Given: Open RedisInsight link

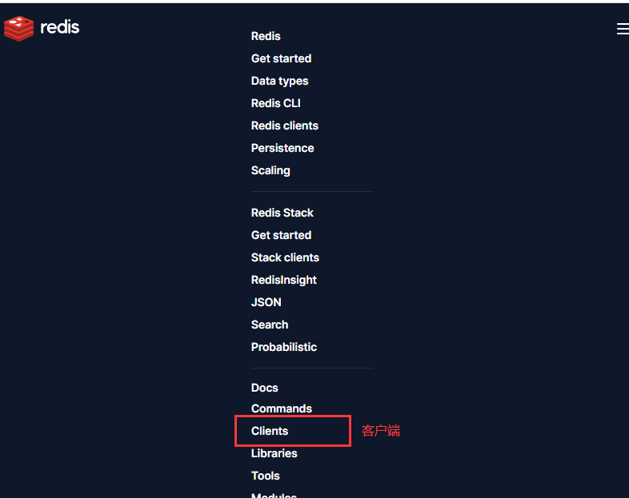Looking at the screenshot, I should tap(283, 280).
